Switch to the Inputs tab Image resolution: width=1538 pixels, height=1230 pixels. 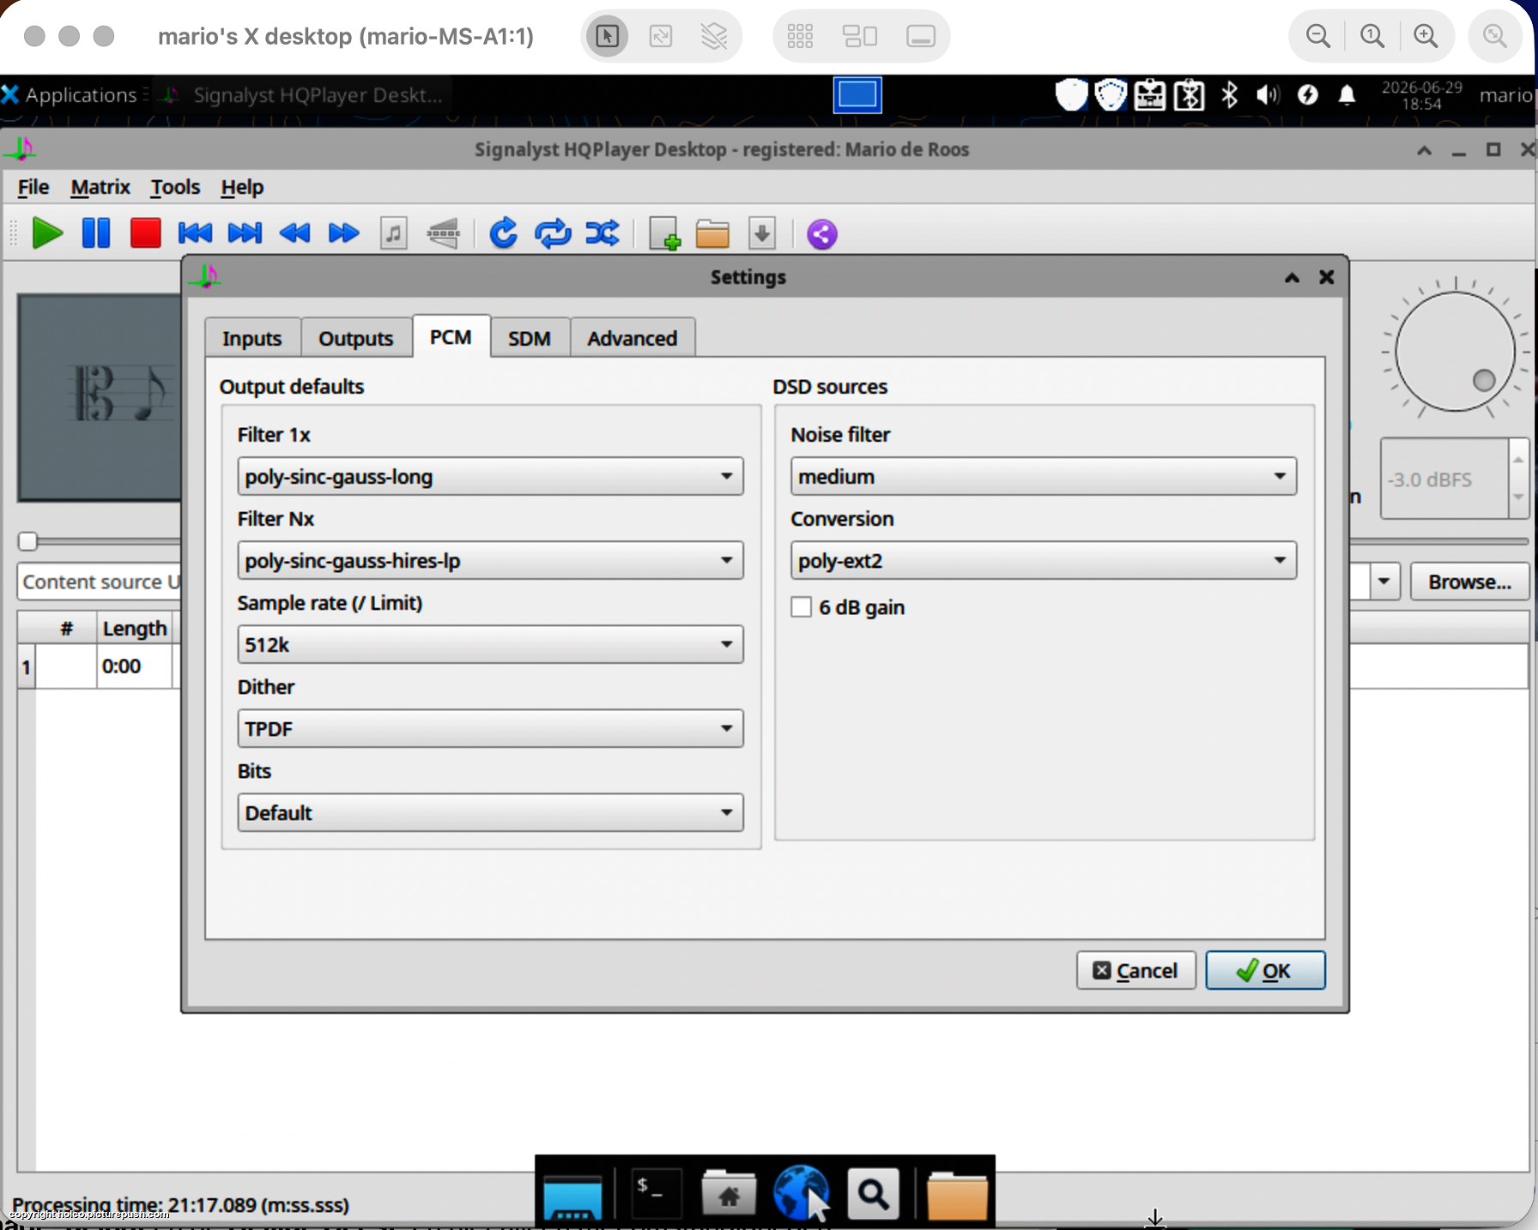point(252,338)
